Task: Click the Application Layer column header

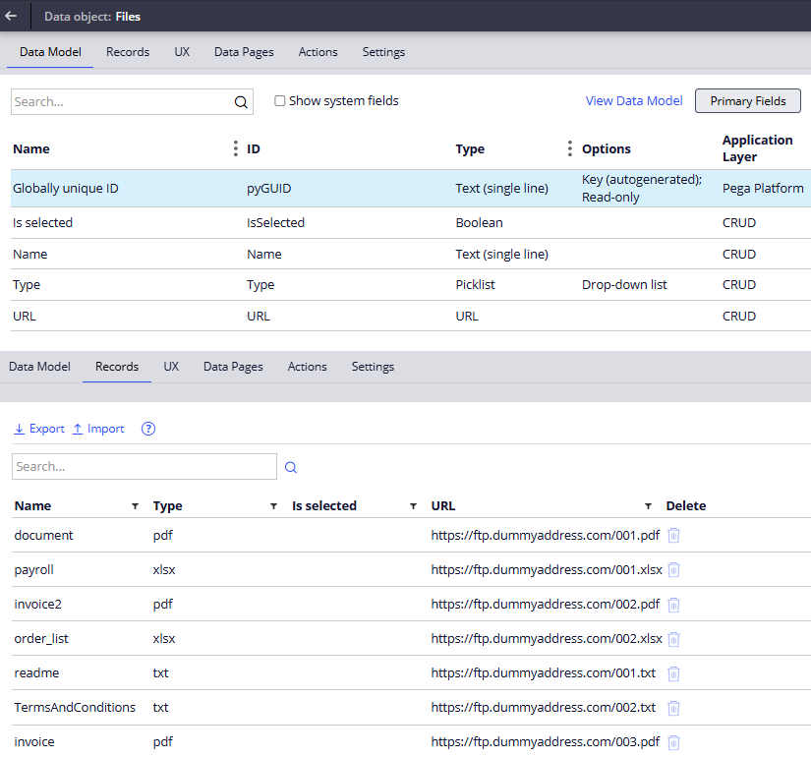Action: coord(757,148)
